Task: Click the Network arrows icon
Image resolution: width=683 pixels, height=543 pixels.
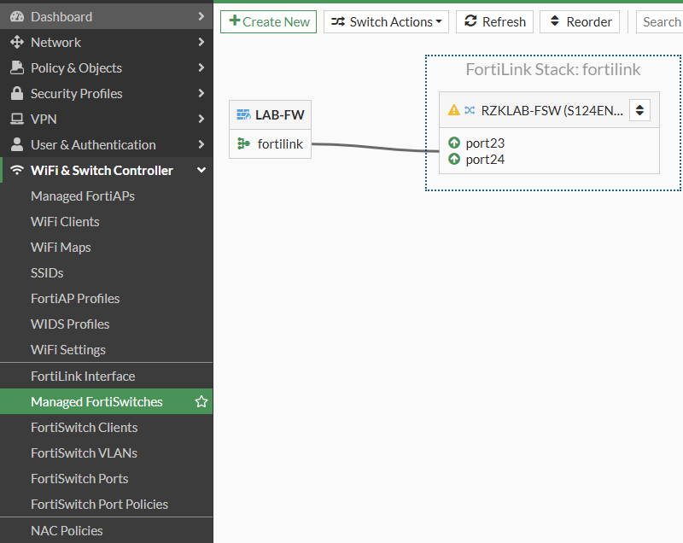Action: (17, 42)
